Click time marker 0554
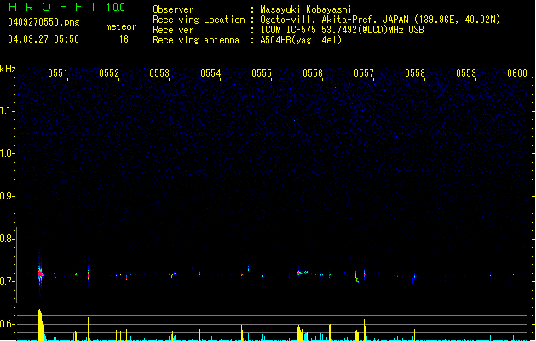The height and width of the screenshot is (341, 536). 210,73
